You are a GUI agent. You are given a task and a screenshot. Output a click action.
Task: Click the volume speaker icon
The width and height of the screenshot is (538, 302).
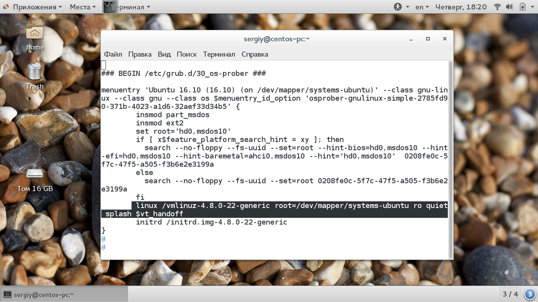510,7
